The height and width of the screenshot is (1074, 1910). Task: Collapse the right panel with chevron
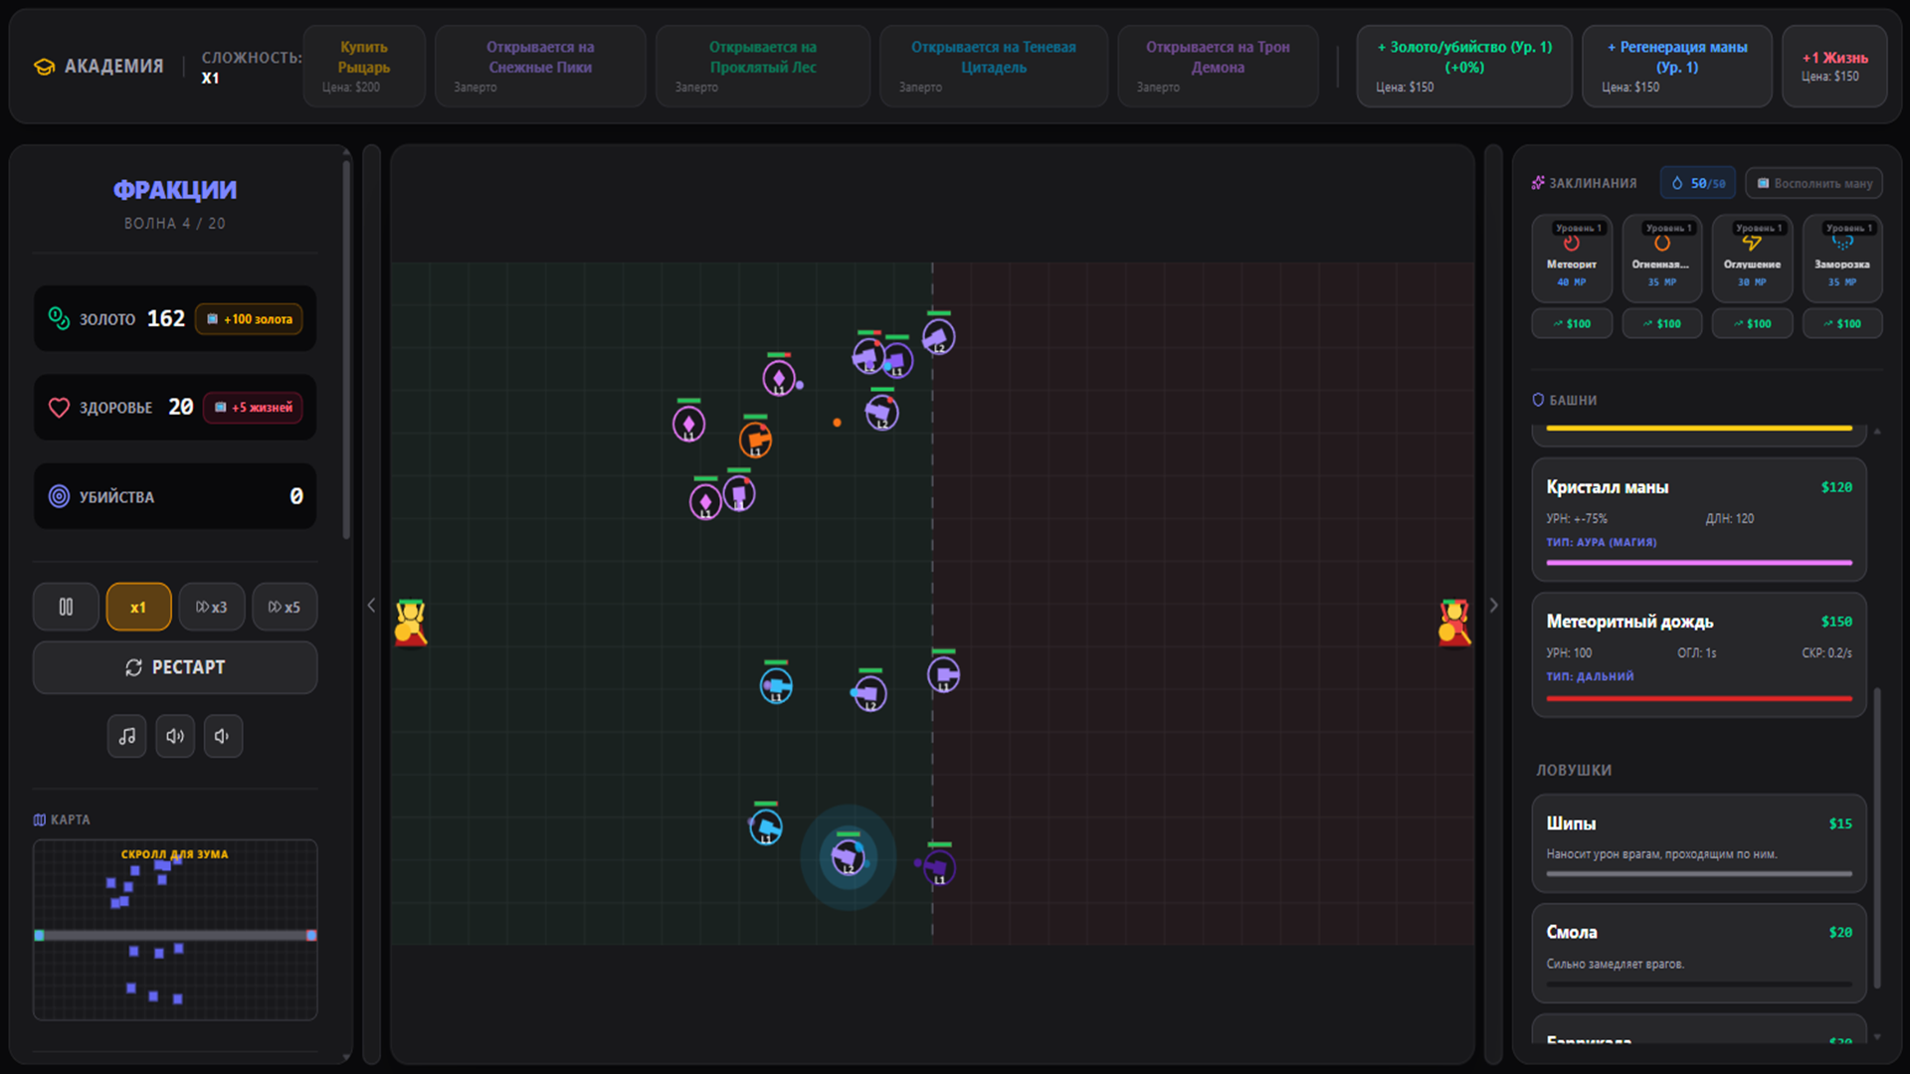(x=1493, y=605)
